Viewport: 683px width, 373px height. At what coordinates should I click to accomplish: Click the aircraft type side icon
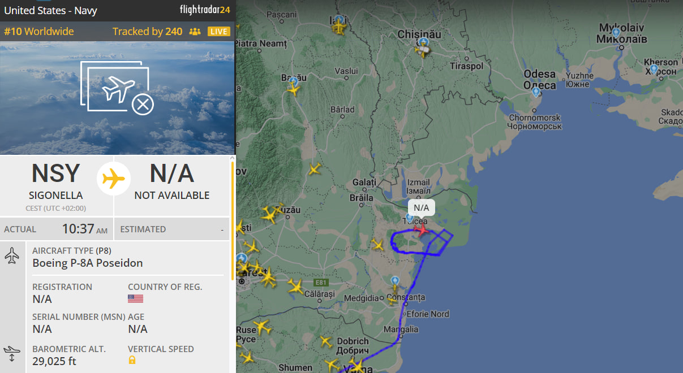(12, 256)
